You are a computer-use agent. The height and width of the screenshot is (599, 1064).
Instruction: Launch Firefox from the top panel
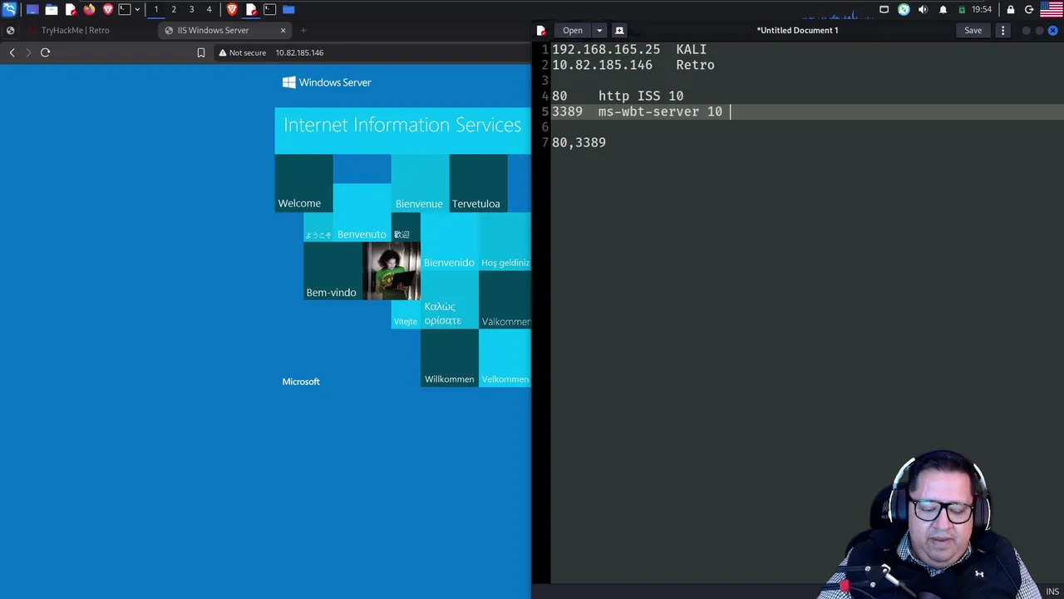89,9
